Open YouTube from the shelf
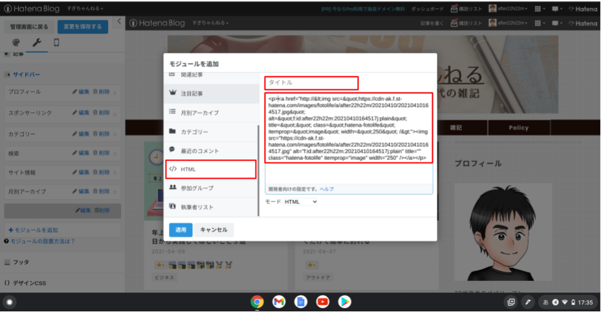The image size is (603, 314). pos(323,302)
